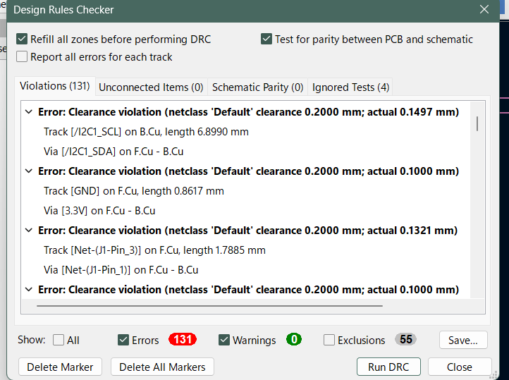Collapse the violation with actual 0.1321 mm
This screenshot has height=380, width=509.
coord(29,231)
